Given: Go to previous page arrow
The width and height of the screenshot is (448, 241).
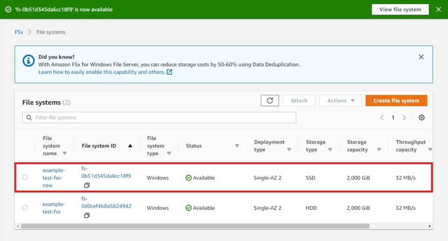Looking at the screenshot, I should (x=382, y=118).
